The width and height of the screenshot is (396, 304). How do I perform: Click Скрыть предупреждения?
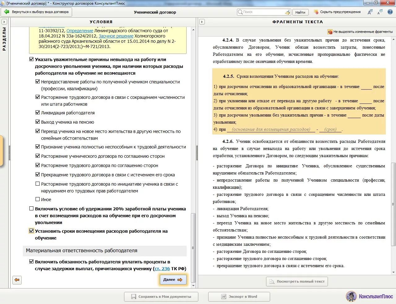click(x=340, y=12)
